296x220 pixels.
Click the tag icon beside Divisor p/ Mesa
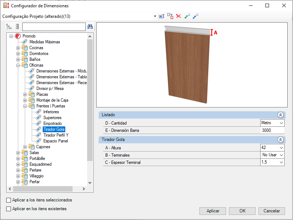coord(31,88)
